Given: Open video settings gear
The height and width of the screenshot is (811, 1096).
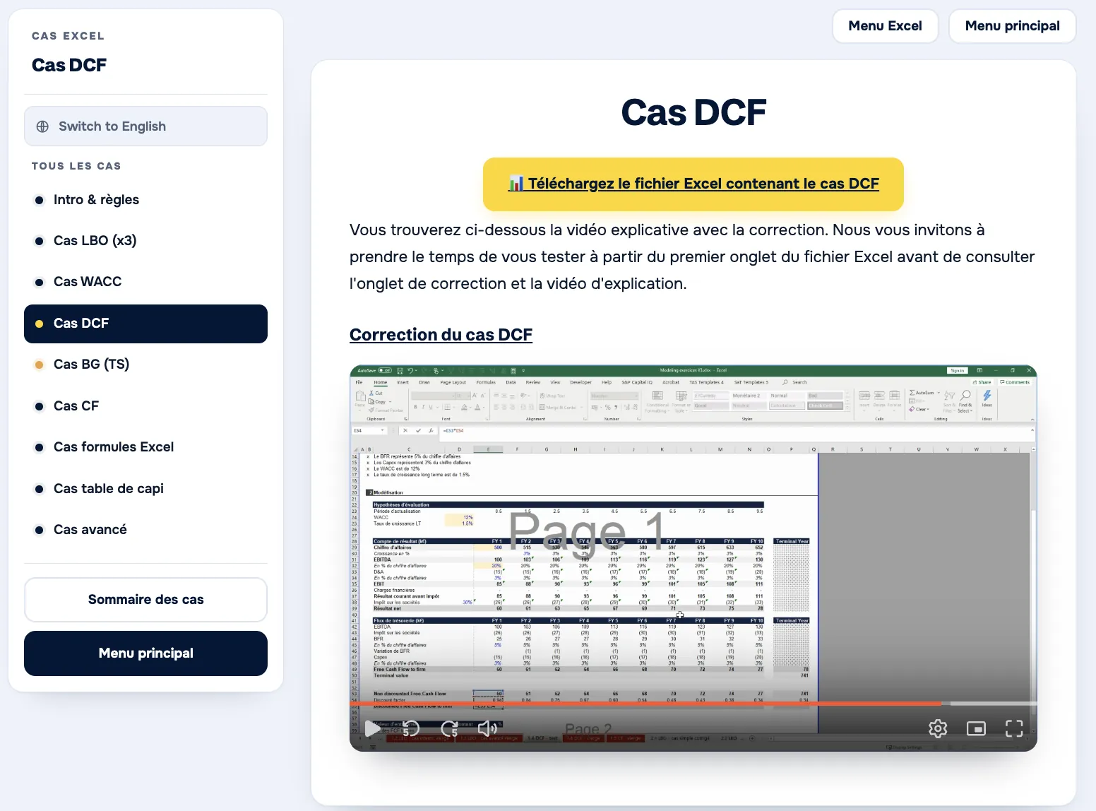Looking at the screenshot, I should (938, 728).
